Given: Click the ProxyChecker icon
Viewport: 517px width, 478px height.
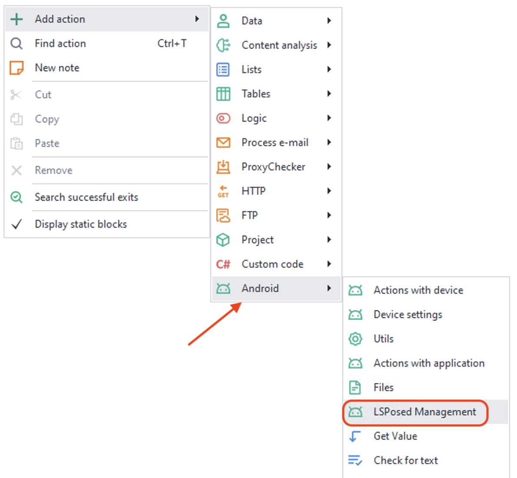Looking at the screenshot, I should point(223,167).
